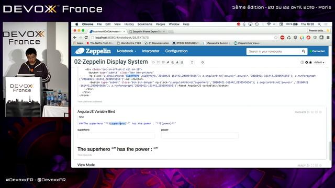
Task: Open the recycle-arrows extension icon
Action: (x=289, y=38)
